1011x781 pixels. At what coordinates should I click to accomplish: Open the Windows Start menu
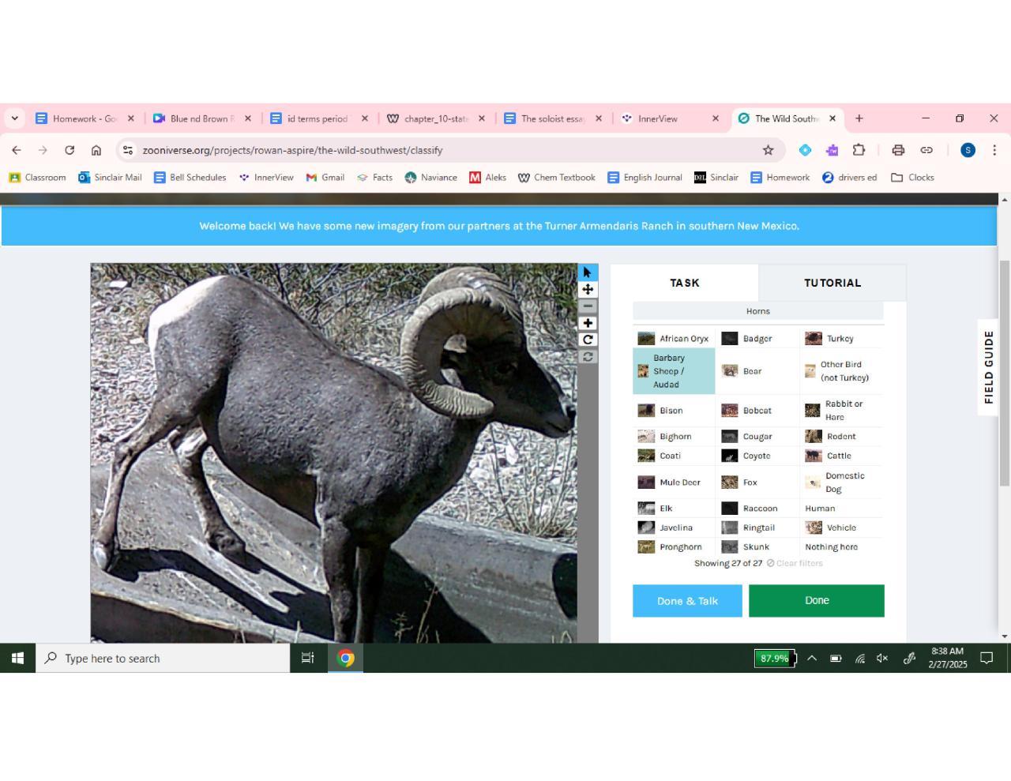coord(17,658)
